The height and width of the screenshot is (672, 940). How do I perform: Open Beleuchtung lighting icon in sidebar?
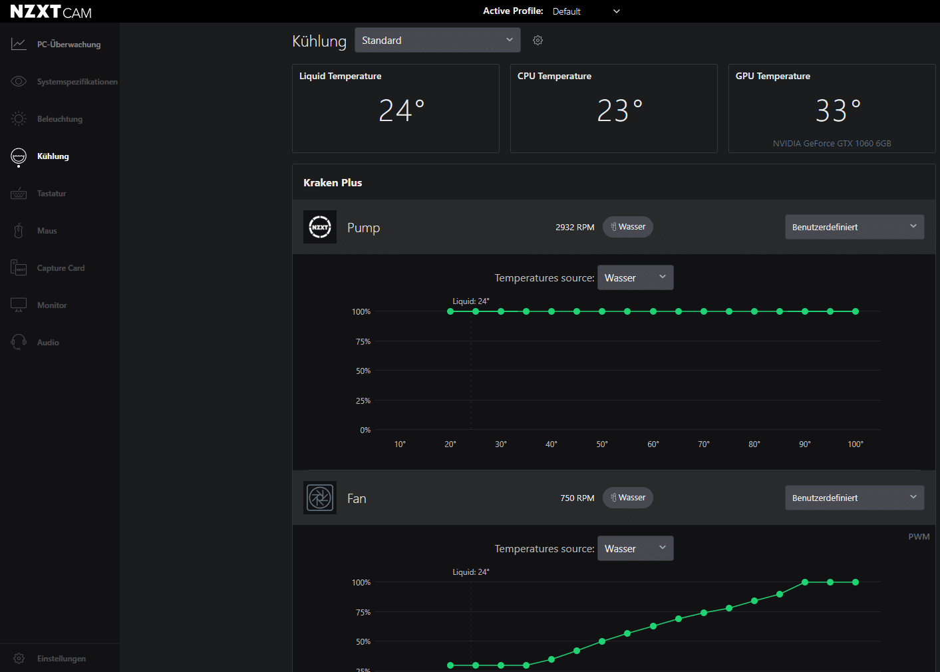[x=19, y=119]
